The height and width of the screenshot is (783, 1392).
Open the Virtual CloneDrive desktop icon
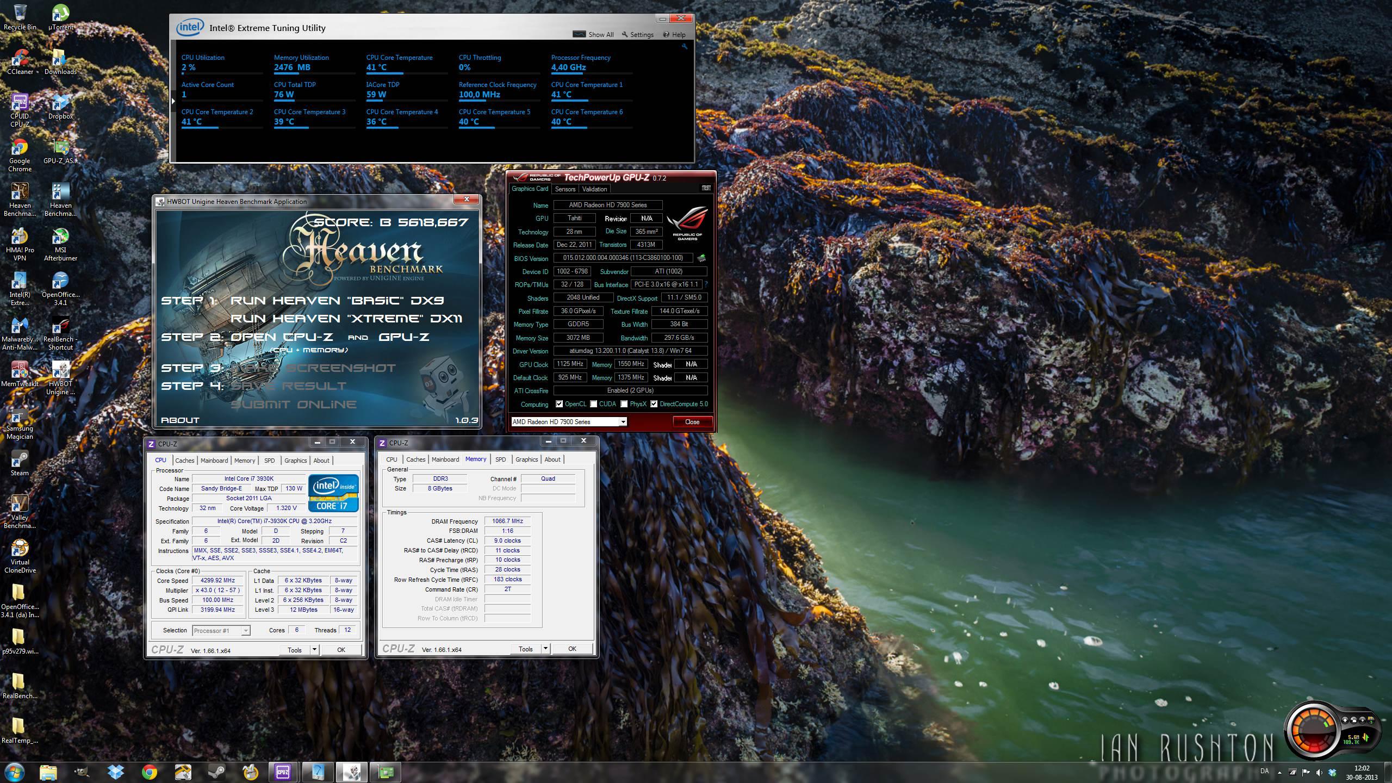coord(20,556)
